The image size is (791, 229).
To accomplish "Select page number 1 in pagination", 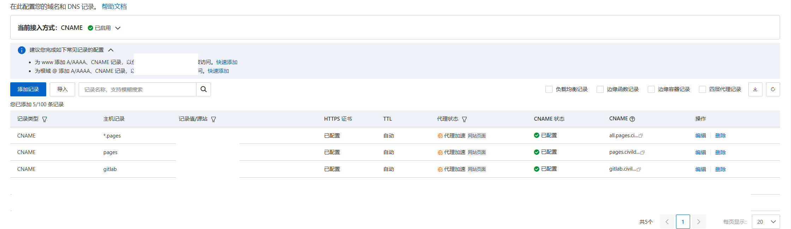I will pos(683,222).
